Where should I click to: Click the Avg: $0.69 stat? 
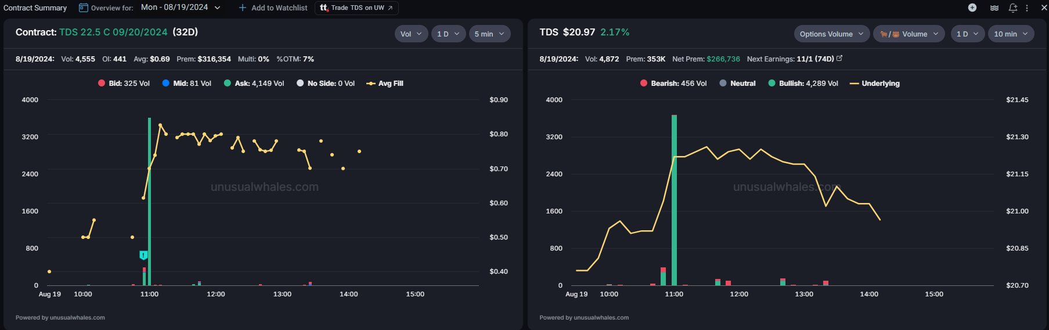[x=152, y=59]
